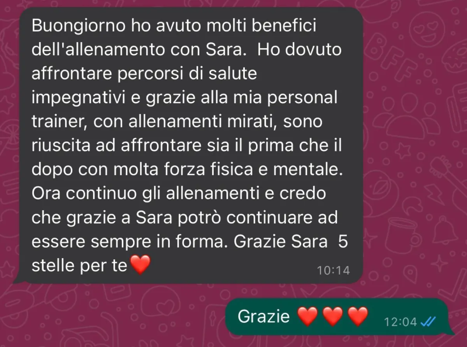
Task: Click the 12:04 timestamp in the sent message
Action: pyautogui.click(x=400, y=322)
